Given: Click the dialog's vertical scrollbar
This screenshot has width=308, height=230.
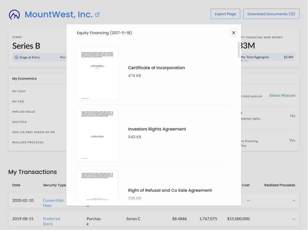Looking at the screenshot, I should pyautogui.click(x=239, y=50).
